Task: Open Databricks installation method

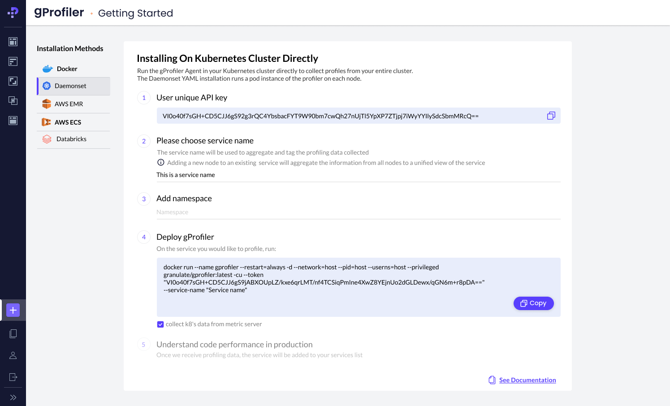Action: (x=71, y=139)
